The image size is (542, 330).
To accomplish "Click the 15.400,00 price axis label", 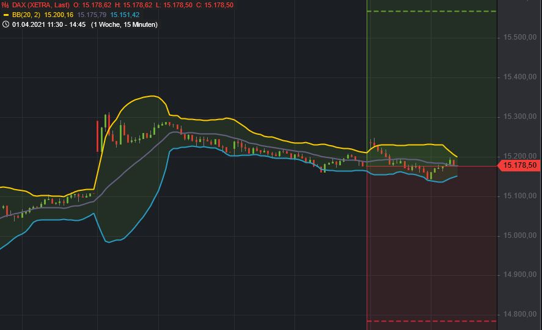I will (x=519, y=77).
